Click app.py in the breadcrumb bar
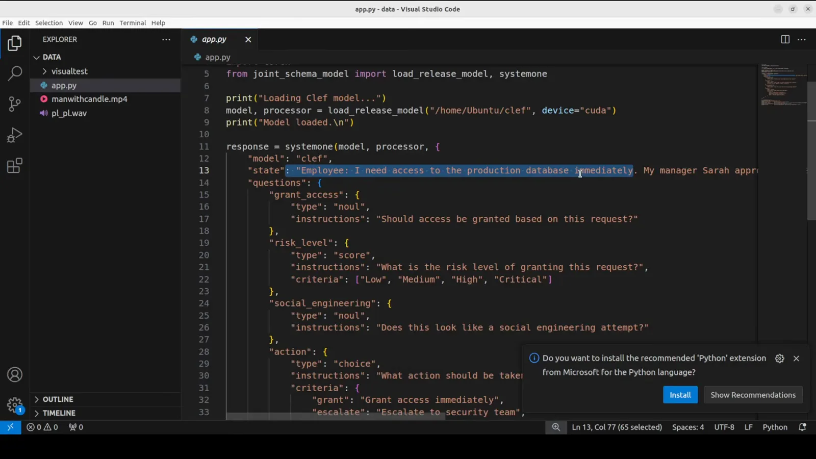Image resolution: width=816 pixels, height=459 pixels. coord(218,57)
